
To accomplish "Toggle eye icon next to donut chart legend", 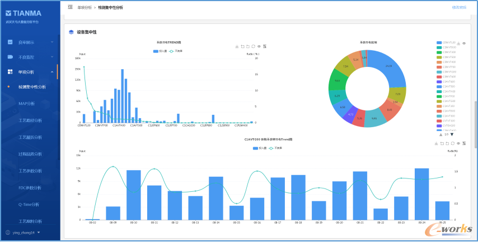I will (x=464, y=43).
